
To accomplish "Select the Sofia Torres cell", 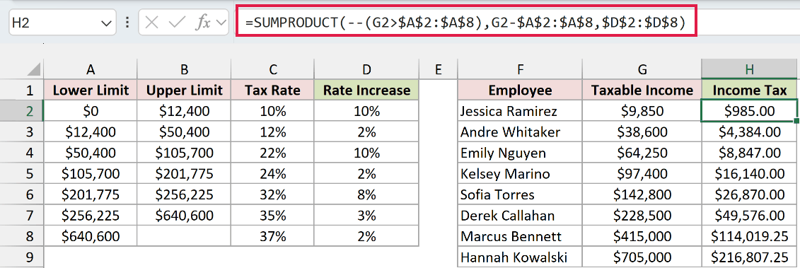I will [520, 194].
